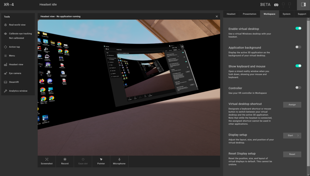Select the Workspace tab

[269, 14]
